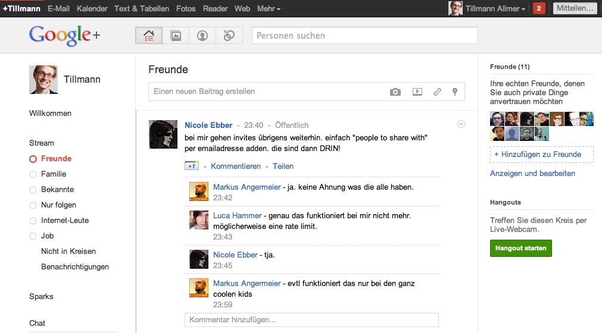
Task: Click + Hinzufügen zu Freunde
Action: coord(542,155)
